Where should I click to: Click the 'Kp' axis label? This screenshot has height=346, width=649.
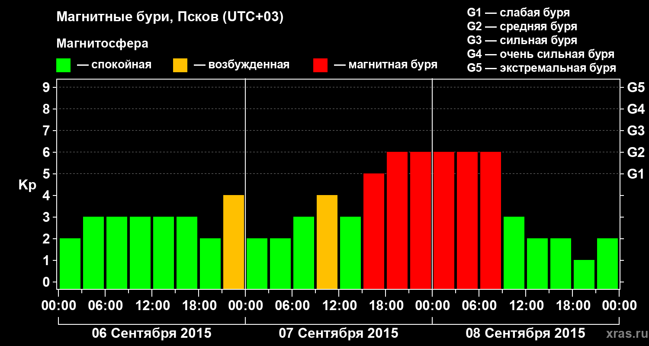tap(27, 185)
